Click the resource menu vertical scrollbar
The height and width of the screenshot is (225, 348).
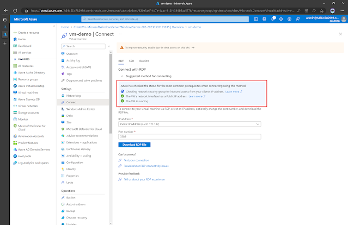click(111, 93)
